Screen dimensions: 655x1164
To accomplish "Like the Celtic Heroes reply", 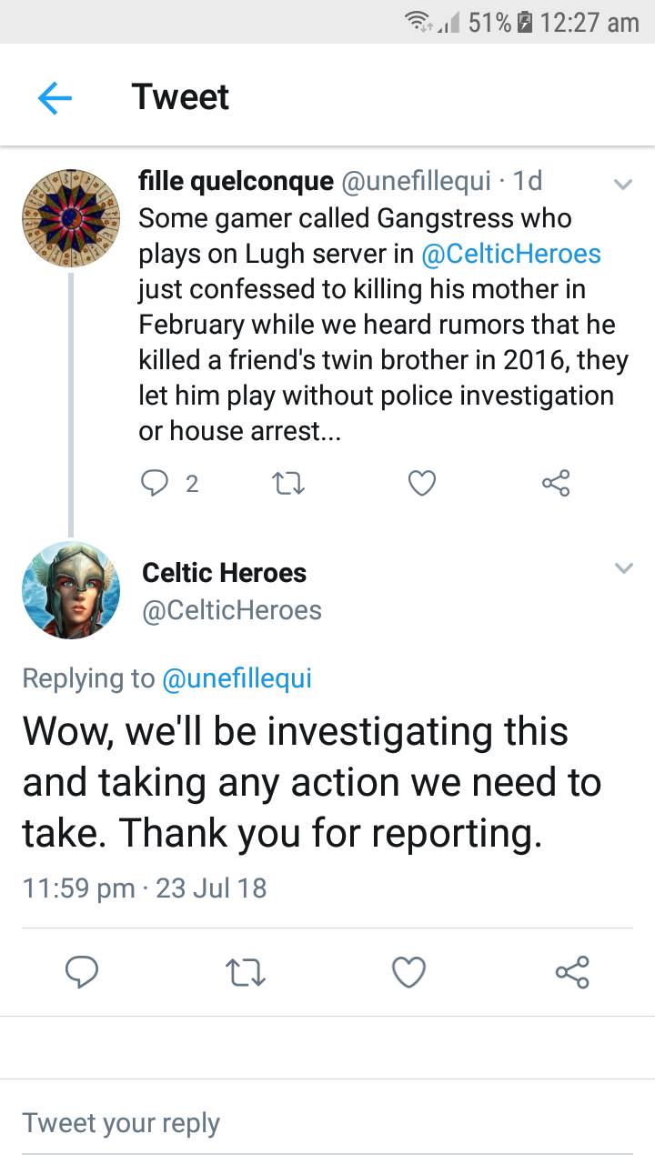I will pyautogui.click(x=408, y=972).
